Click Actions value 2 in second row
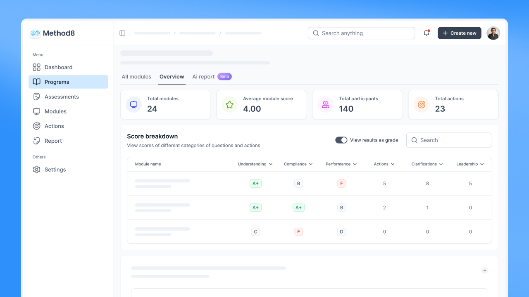 [x=384, y=207]
